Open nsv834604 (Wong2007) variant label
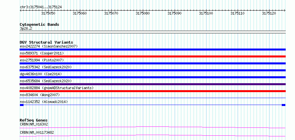295x140 pixels. pyautogui.click(x=40, y=95)
